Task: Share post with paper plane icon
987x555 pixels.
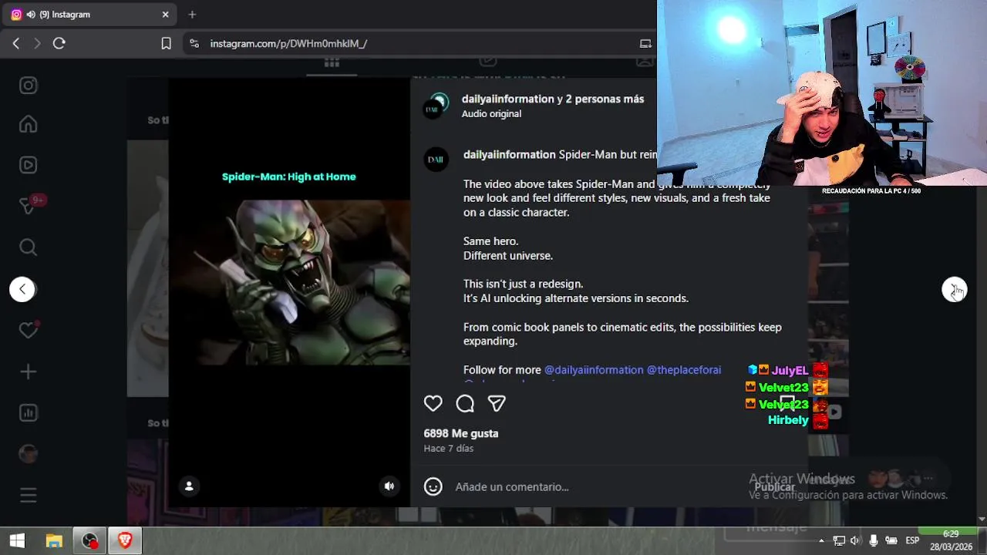Action: tap(497, 403)
